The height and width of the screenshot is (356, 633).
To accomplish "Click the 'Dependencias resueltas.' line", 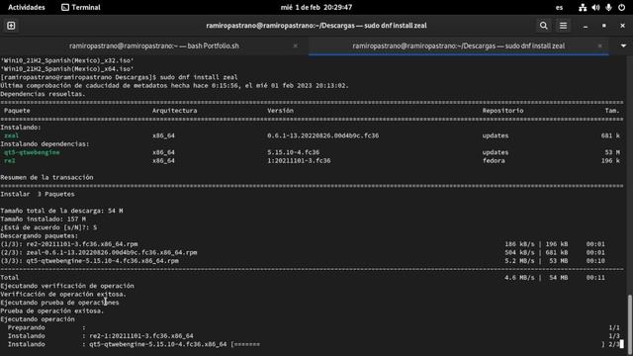I will [43, 94].
